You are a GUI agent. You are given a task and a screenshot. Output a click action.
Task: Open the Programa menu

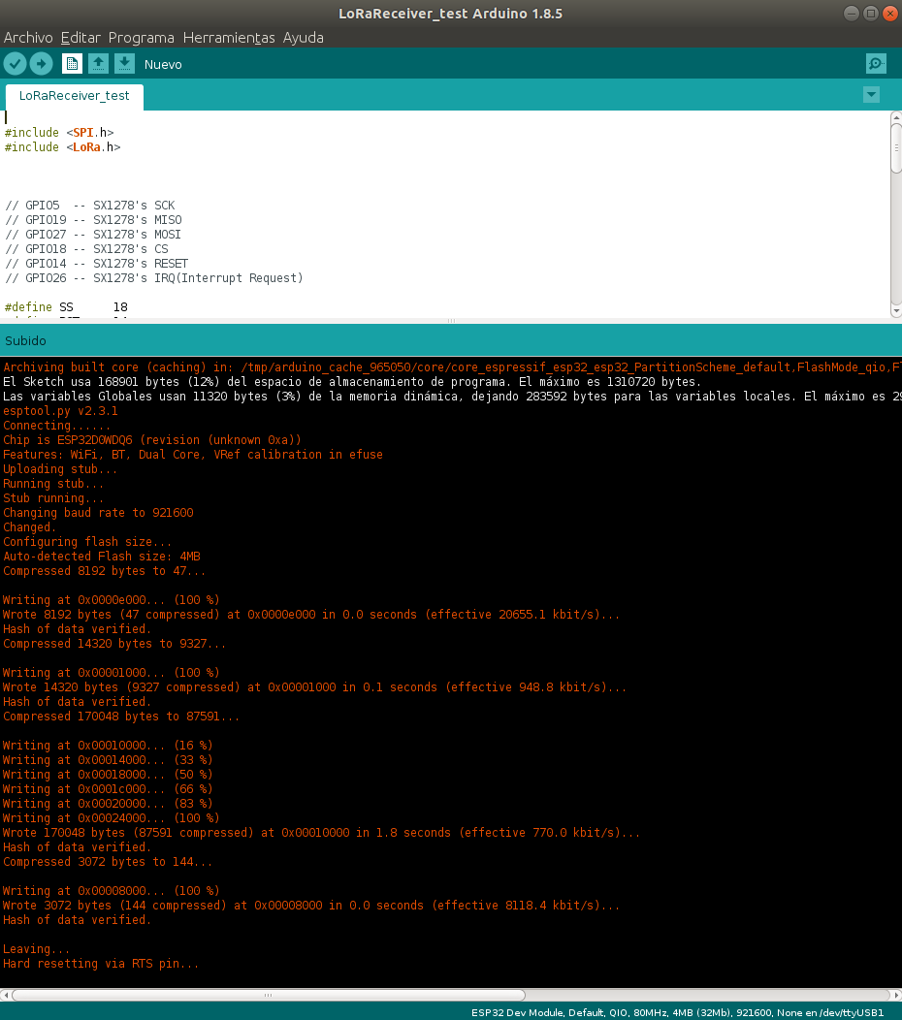142,38
